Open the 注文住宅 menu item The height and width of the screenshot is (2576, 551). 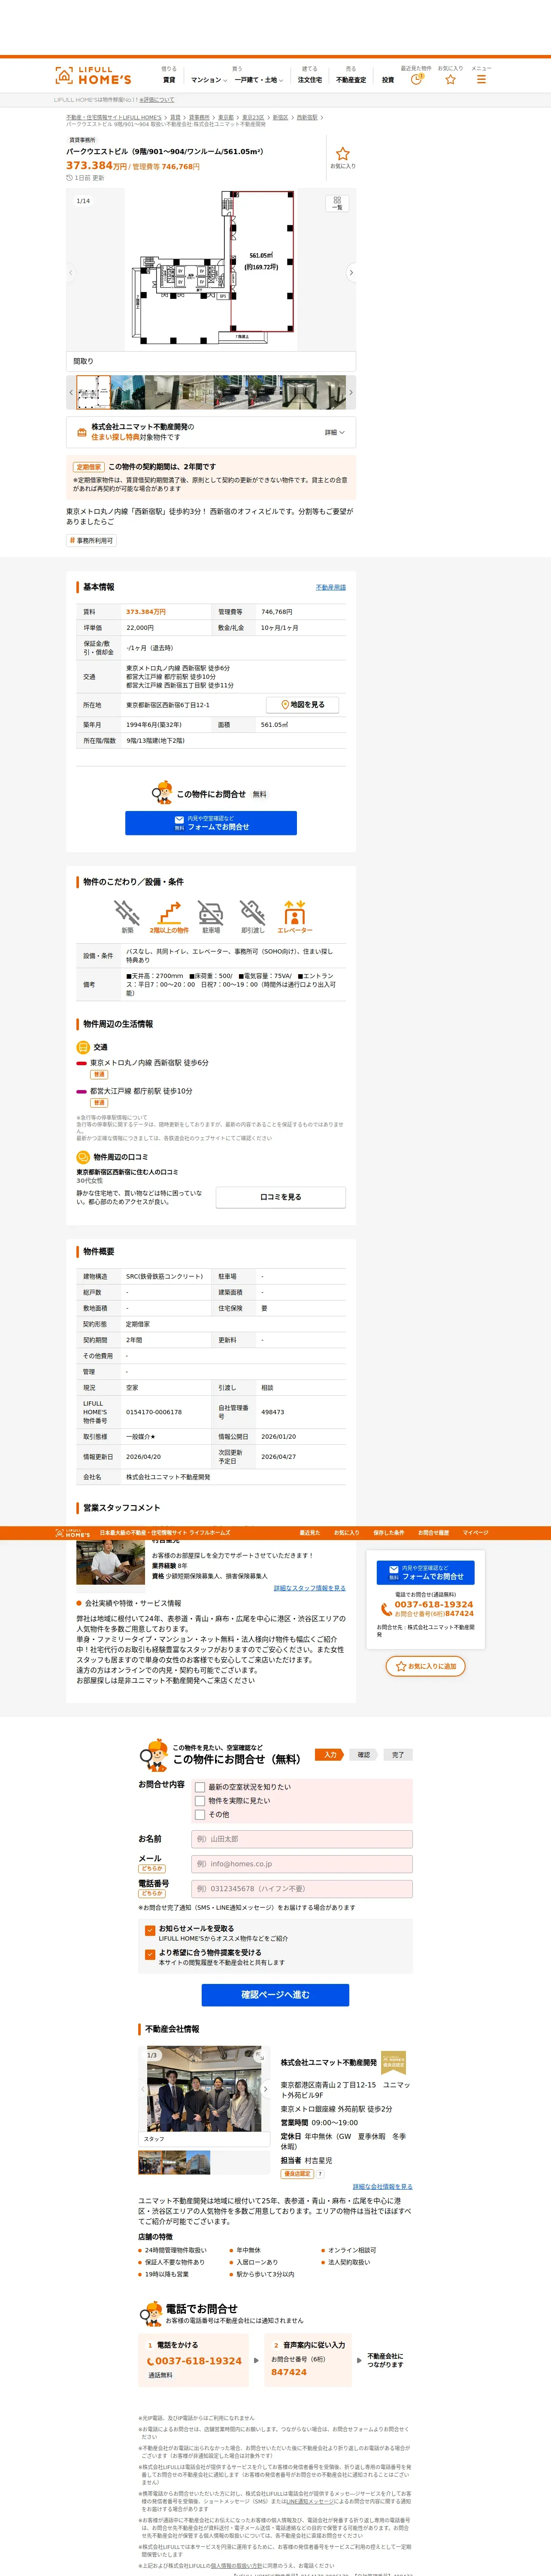310,80
